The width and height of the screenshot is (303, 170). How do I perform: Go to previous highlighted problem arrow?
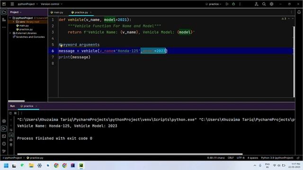click(x=289, y=18)
